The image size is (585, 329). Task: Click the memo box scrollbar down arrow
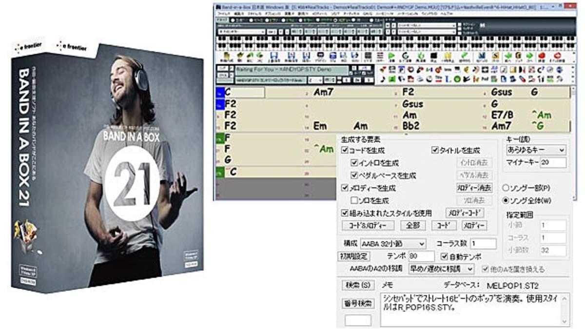(565, 322)
